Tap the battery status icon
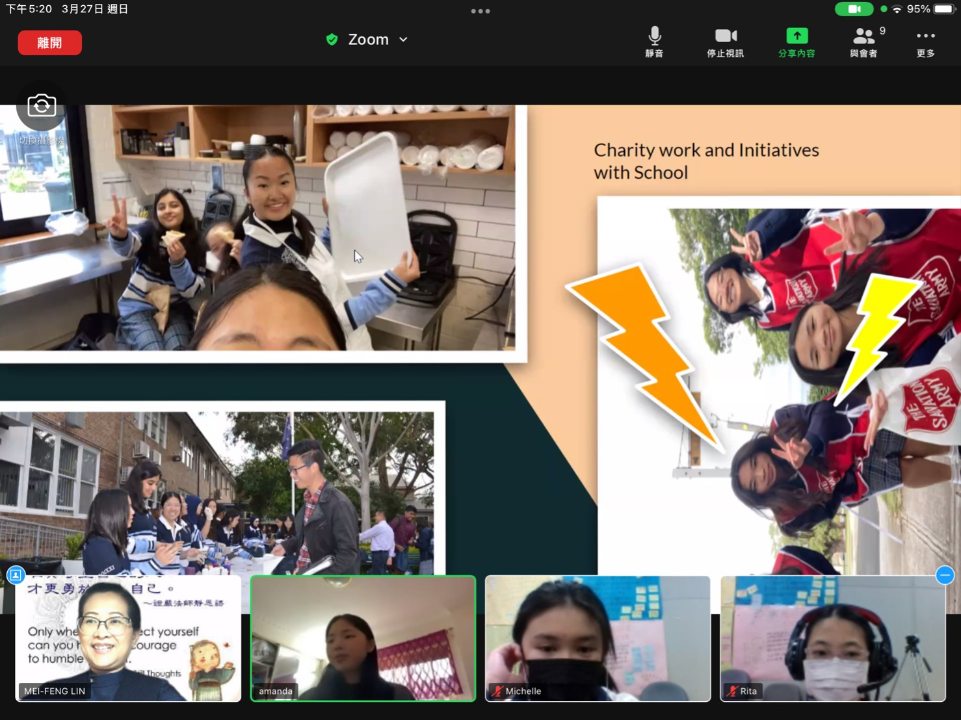The height and width of the screenshot is (720, 961). coord(944,9)
